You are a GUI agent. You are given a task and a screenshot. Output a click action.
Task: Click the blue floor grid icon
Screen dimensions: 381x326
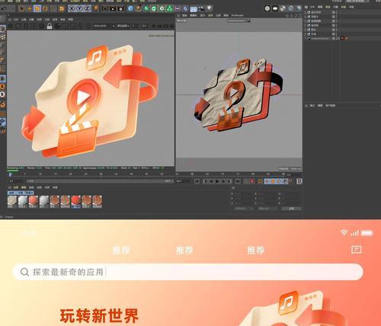[x=194, y=9]
